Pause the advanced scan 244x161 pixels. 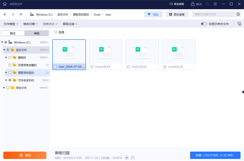tap(133, 158)
